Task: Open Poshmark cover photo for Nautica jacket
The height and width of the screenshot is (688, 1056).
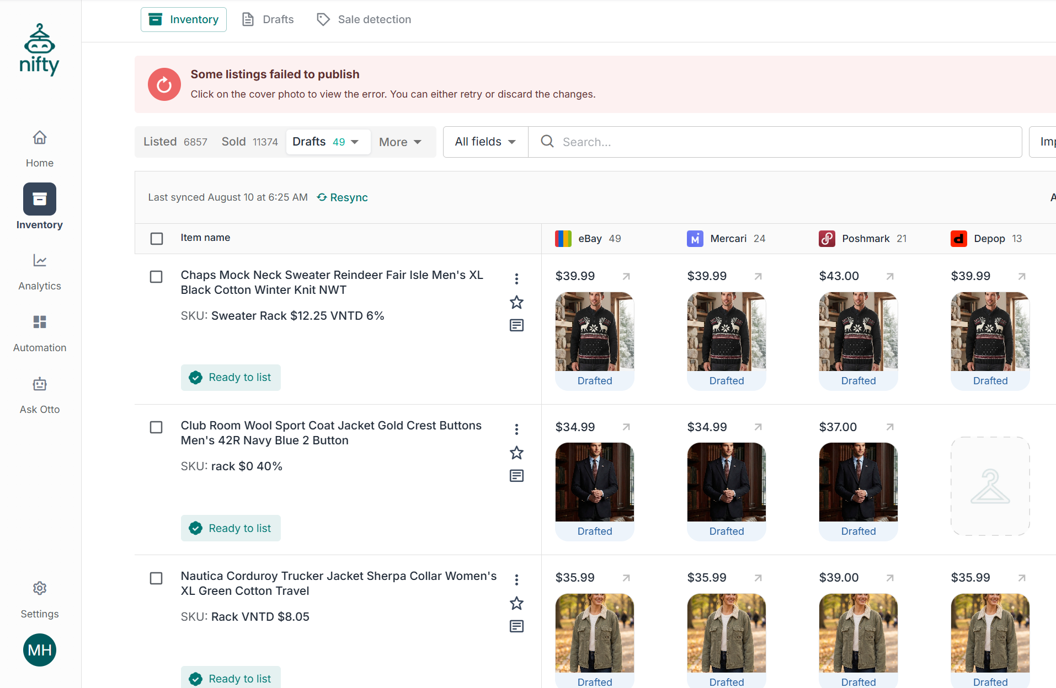Action: pos(858,633)
